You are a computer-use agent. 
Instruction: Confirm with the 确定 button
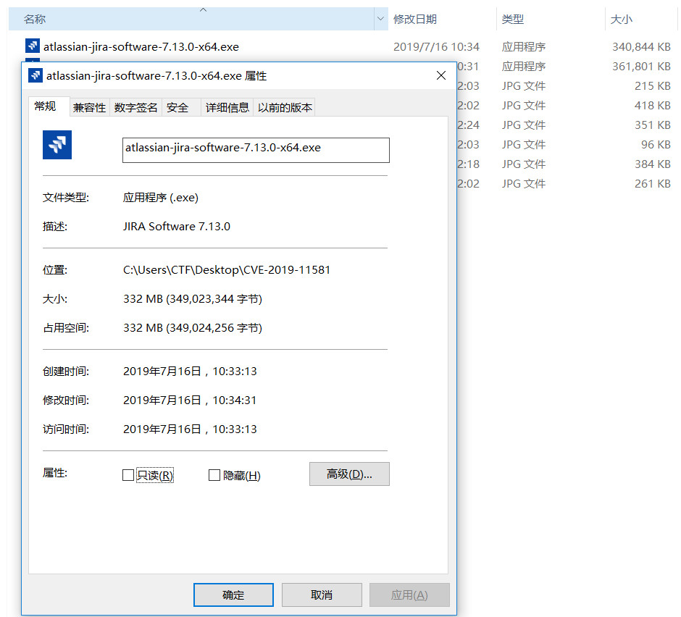click(x=234, y=595)
